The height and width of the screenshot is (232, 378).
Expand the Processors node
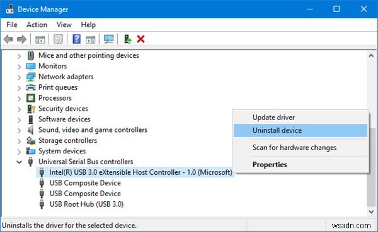[19, 99]
